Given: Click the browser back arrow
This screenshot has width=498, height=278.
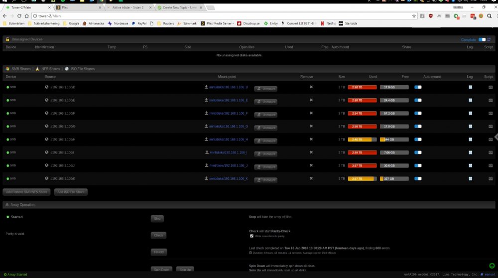Looking at the screenshot, I should (x=4, y=16).
